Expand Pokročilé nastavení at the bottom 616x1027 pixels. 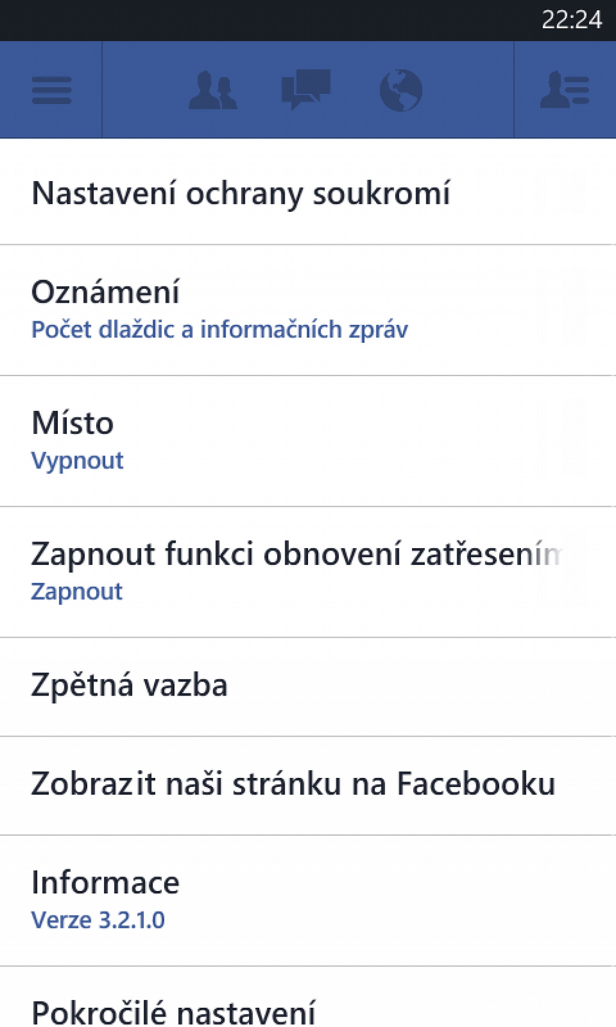pos(308,999)
